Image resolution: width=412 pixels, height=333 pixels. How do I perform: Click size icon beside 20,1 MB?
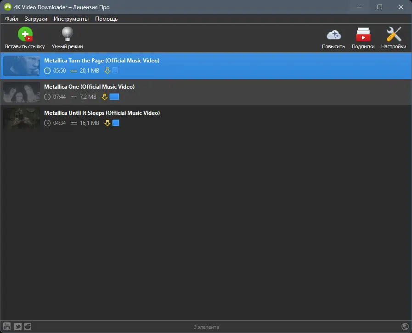click(x=74, y=71)
